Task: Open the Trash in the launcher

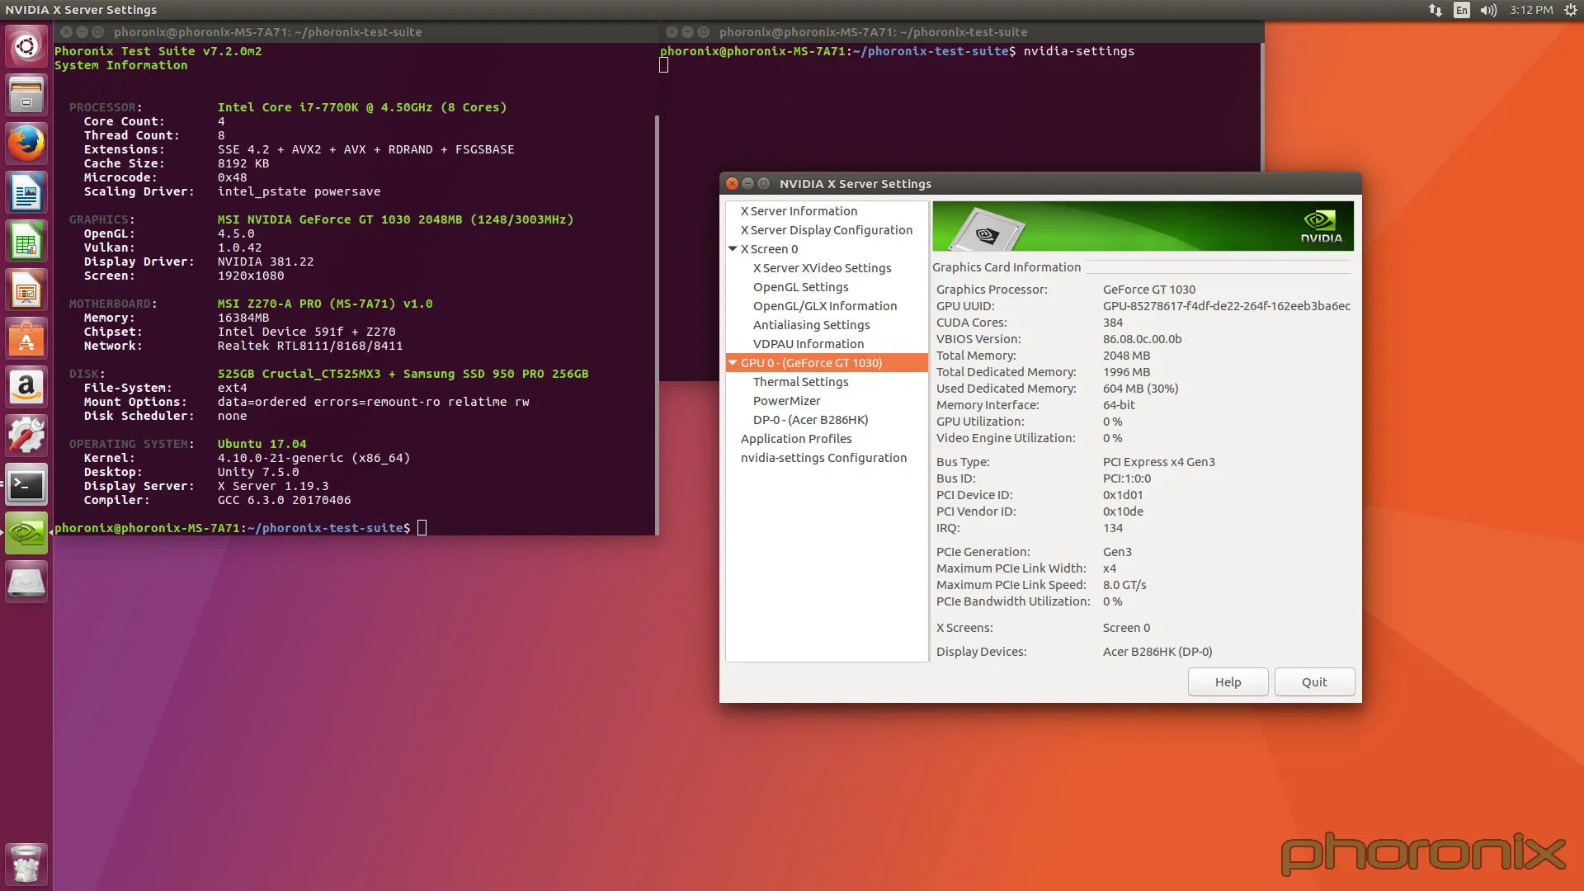Action: (x=26, y=864)
